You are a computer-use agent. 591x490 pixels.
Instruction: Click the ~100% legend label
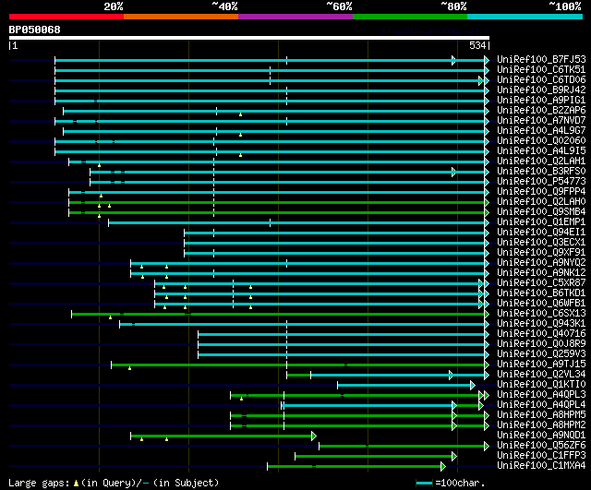point(565,6)
